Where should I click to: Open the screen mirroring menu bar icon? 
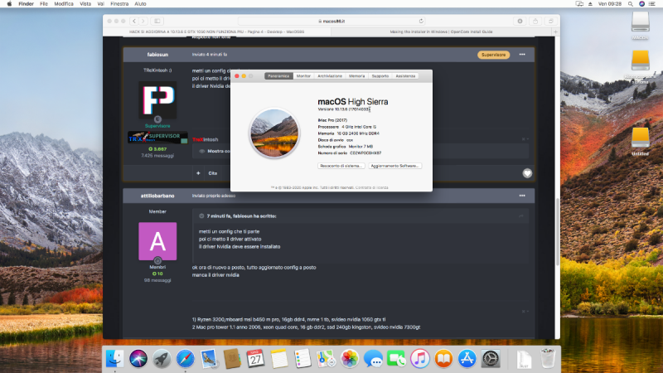coord(579,4)
